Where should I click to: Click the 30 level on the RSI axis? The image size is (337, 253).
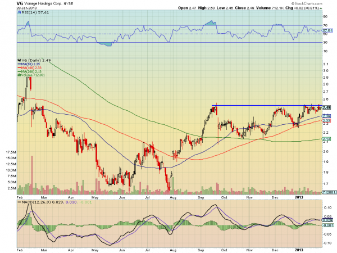[325, 43]
